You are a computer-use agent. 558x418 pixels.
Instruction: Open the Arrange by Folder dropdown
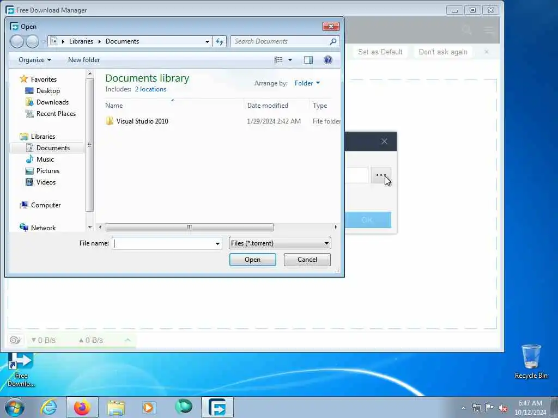307,83
